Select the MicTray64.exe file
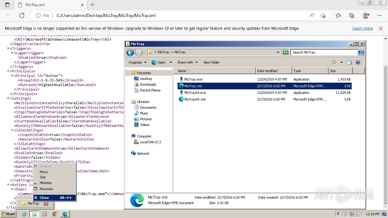The width and height of the screenshot is (388, 218). pyautogui.click(x=265, y=93)
